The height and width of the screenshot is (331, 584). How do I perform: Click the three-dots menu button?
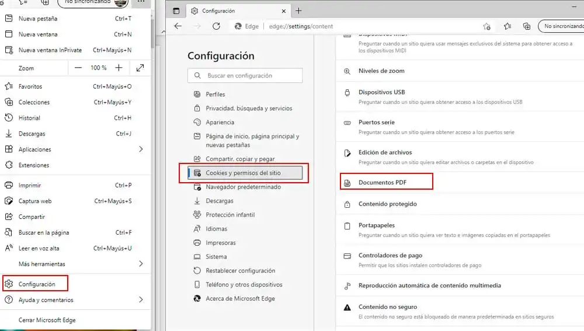pyautogui.click(x=141, y=2)
